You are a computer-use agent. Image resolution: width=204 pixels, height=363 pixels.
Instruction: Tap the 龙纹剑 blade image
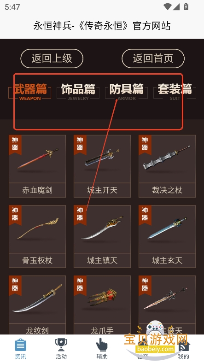pyautogui.click(x=37, y=299)
